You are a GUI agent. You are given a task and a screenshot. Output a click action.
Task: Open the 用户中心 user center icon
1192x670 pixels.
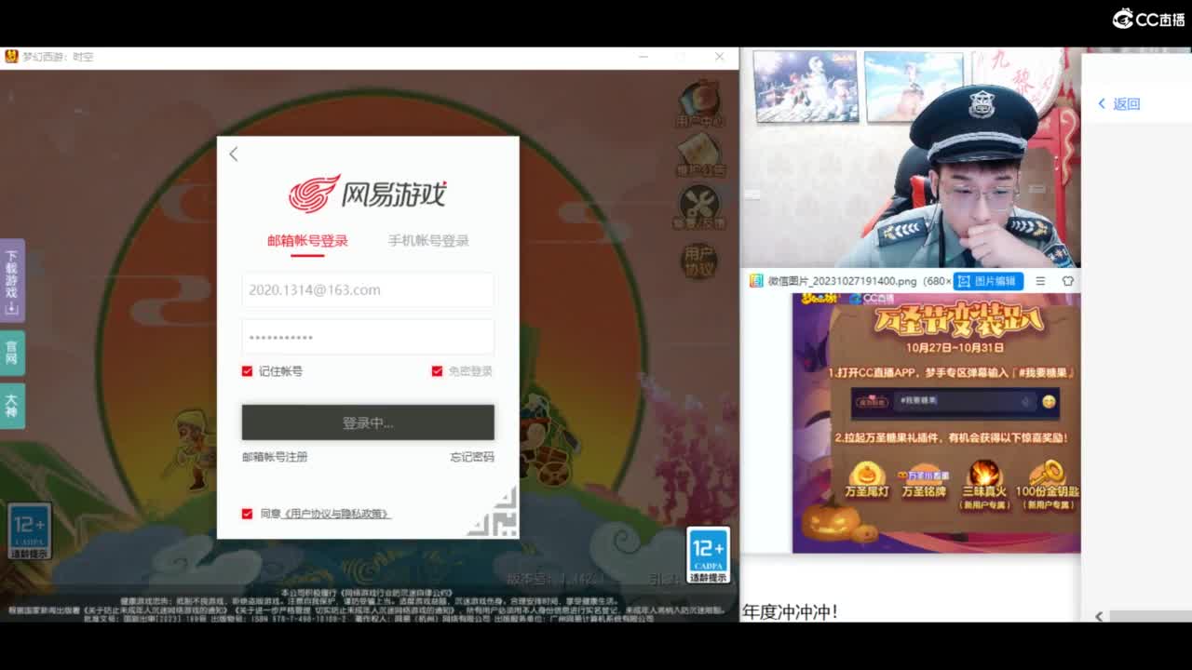click(699, 105)
